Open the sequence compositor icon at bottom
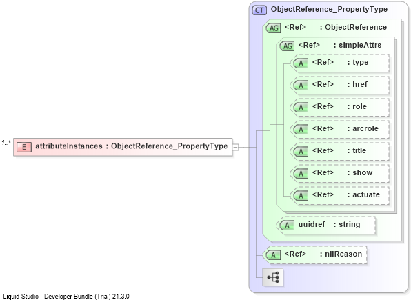The image size is (411, 300). [273, 277]
